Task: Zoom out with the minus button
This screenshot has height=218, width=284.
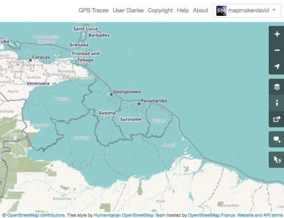Action: (277, 50)
